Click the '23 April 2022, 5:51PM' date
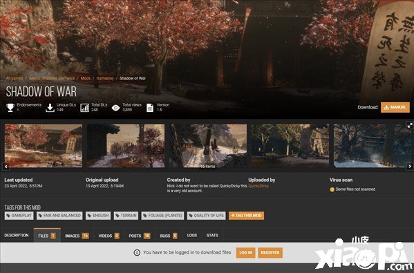Viewport: 414px width, 273px height. pos(23,186)
